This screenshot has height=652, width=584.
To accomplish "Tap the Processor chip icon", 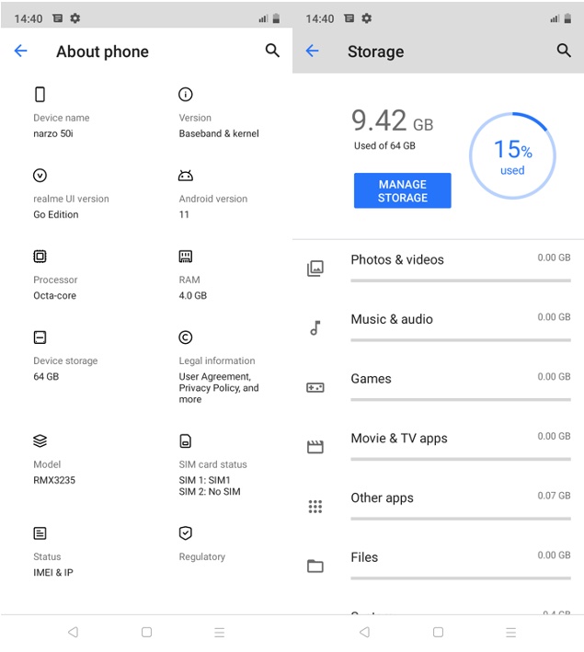I will click(40, 257).
